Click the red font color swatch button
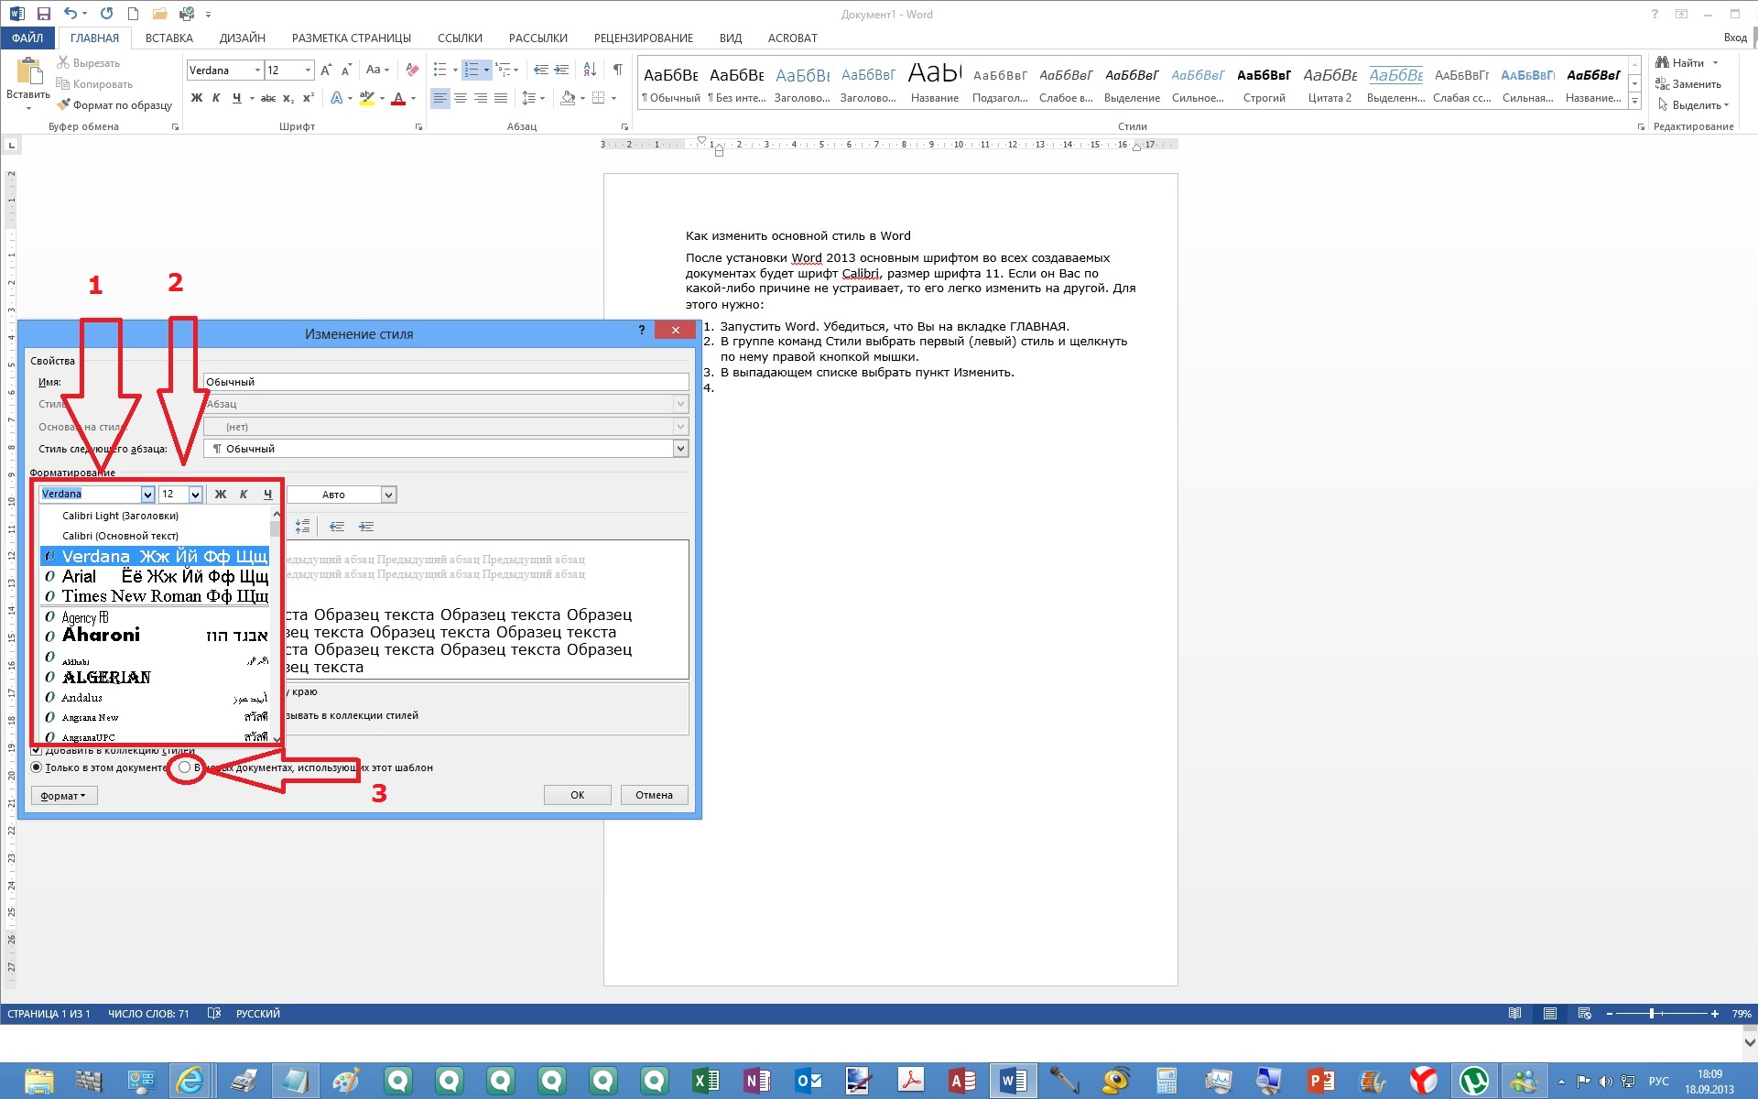Screen dimensions: 1758x1099 pyautogui.click(x=398, y=98)
